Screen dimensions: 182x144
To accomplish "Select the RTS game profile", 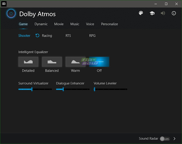I will tap(68, 36).
